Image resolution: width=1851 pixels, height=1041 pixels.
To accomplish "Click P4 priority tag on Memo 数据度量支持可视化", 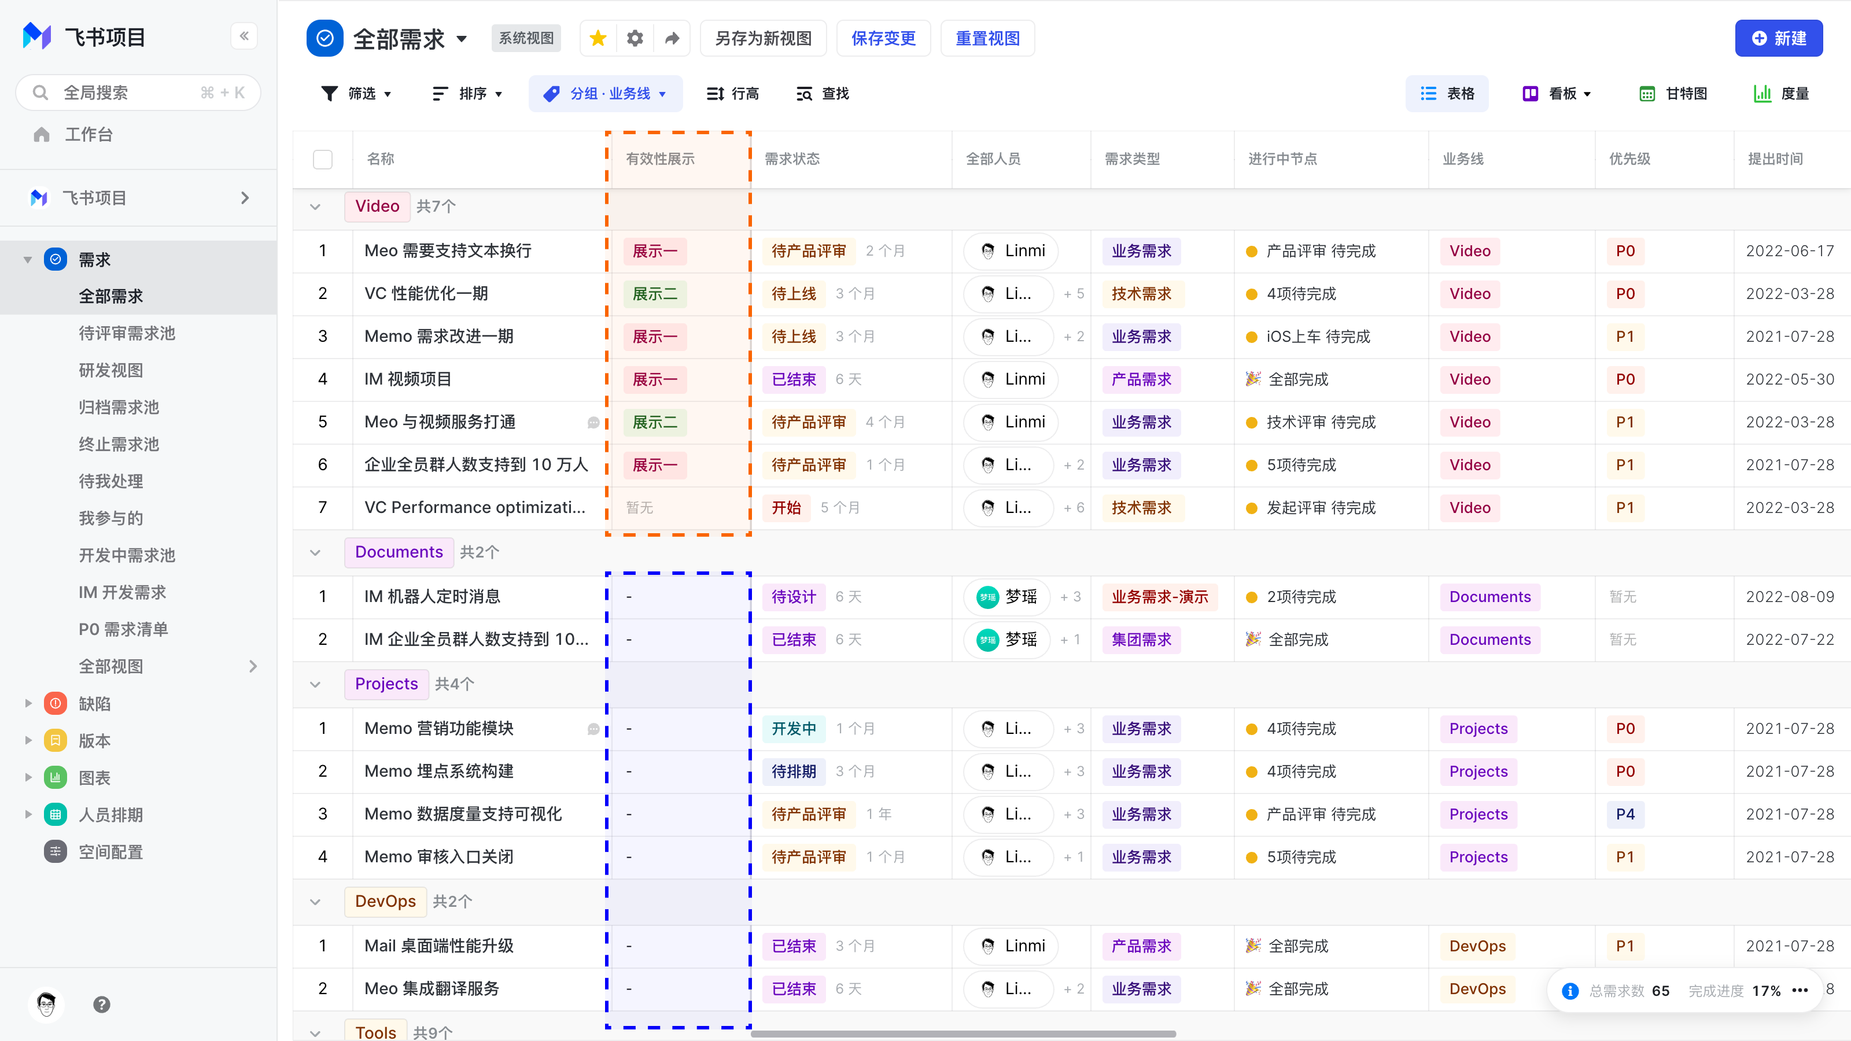I will [1625, 814].
